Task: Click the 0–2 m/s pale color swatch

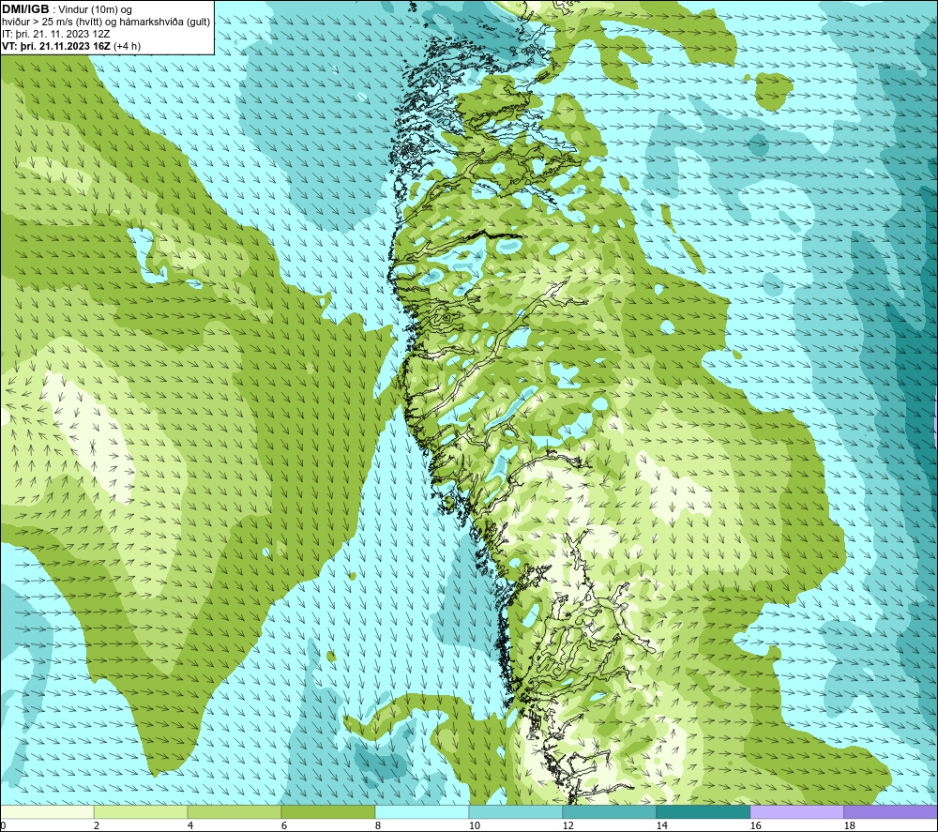Action: pyautogui.click(x=47, y=811)
